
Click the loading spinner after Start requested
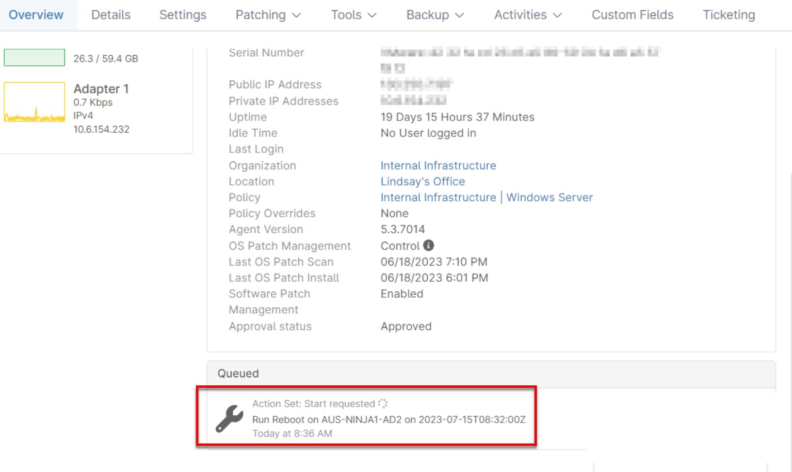tap(383, 403)
